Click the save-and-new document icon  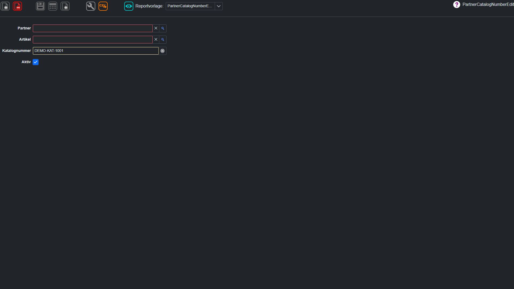(x=65, y=6)
